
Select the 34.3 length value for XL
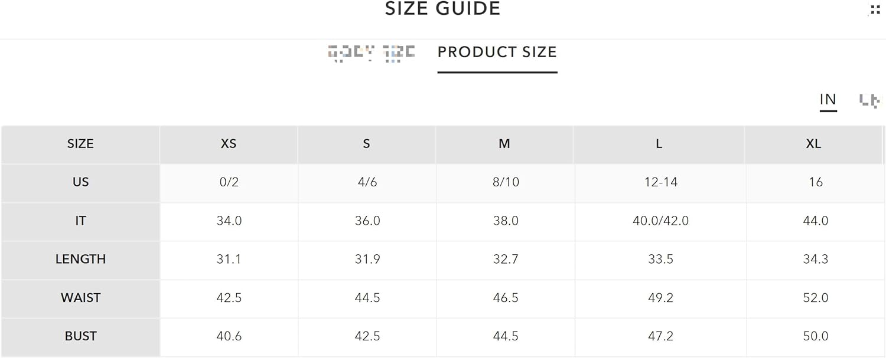[x=816, y=259]
